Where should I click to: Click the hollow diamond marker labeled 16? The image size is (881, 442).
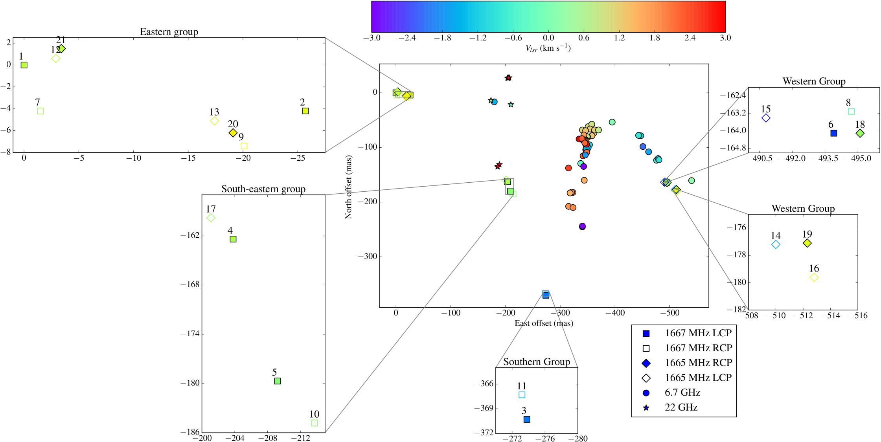(x=814, y=277)
